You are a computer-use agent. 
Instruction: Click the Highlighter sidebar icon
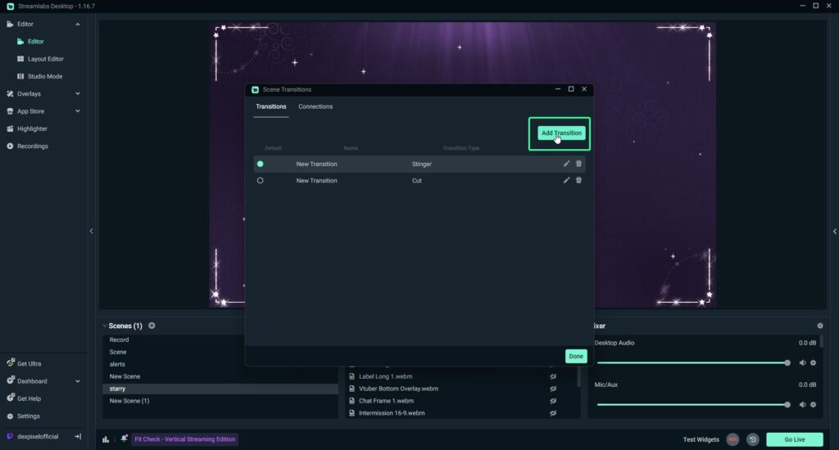coord(10,128)
